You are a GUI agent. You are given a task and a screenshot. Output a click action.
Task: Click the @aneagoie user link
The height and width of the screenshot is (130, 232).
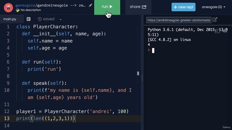coord(25,5)
